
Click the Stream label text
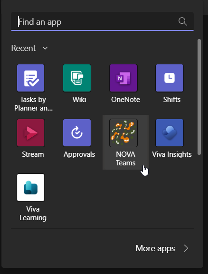33,154
